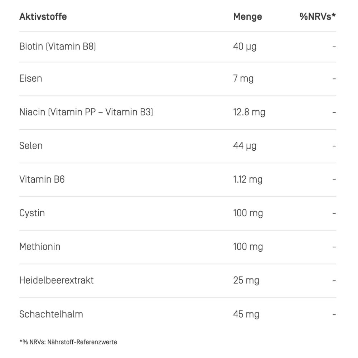Select the 7 mg amount for Eisen
This screenshot has height=358, width=358.
pyautogui.click(x=243, y=78)
